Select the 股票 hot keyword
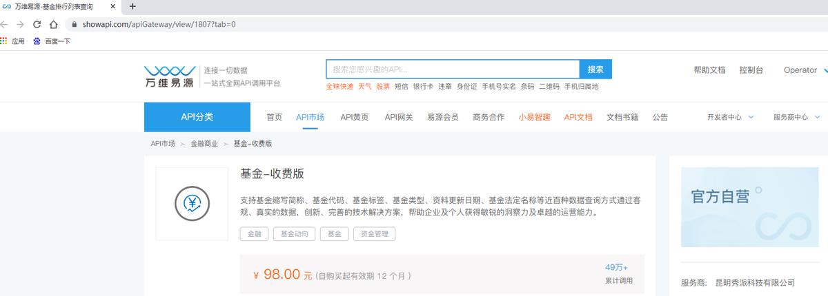 383,87
